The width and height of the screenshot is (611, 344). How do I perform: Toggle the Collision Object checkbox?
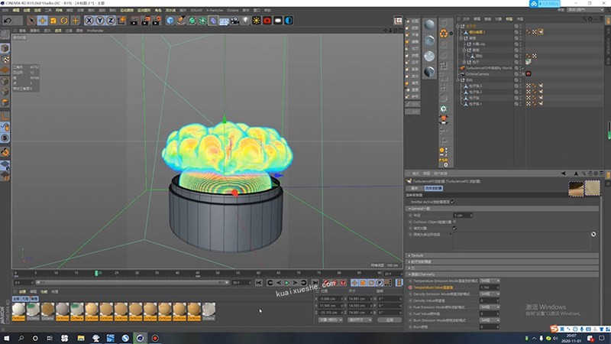(454, 221)
